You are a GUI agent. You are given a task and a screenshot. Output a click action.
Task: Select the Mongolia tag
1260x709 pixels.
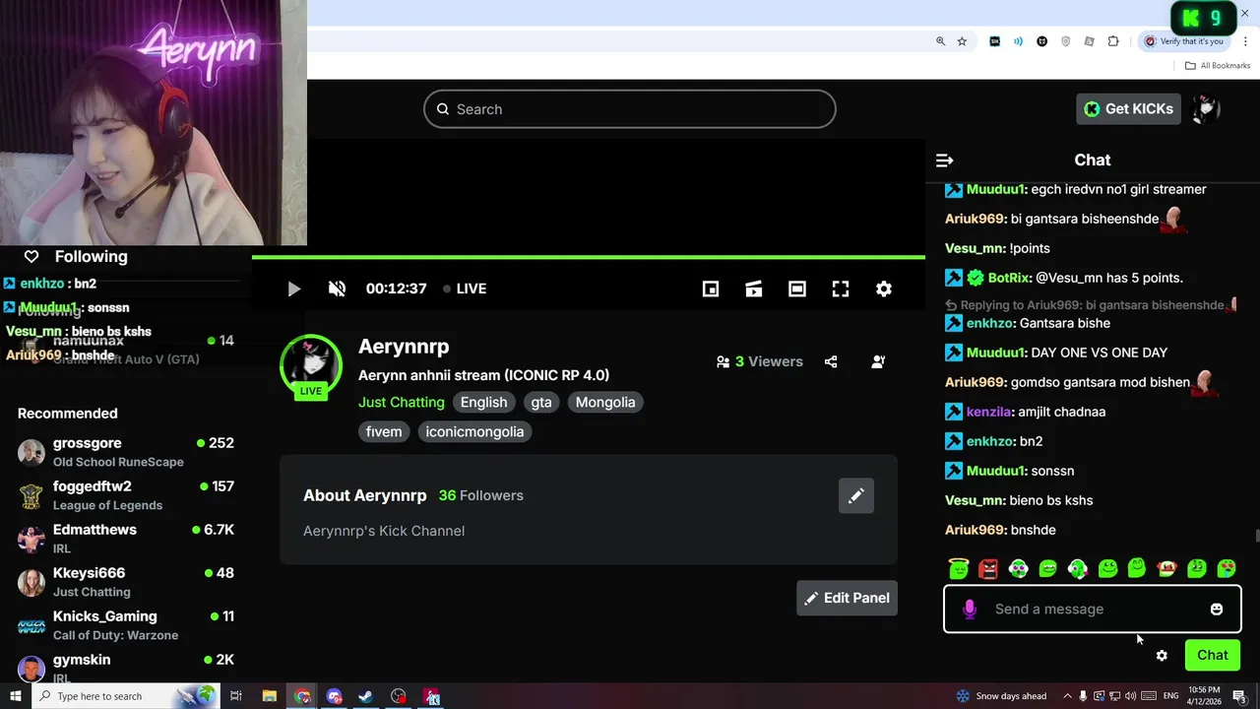point(605,402)
